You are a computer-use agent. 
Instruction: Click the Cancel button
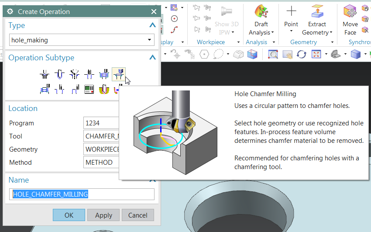(137, 215)
